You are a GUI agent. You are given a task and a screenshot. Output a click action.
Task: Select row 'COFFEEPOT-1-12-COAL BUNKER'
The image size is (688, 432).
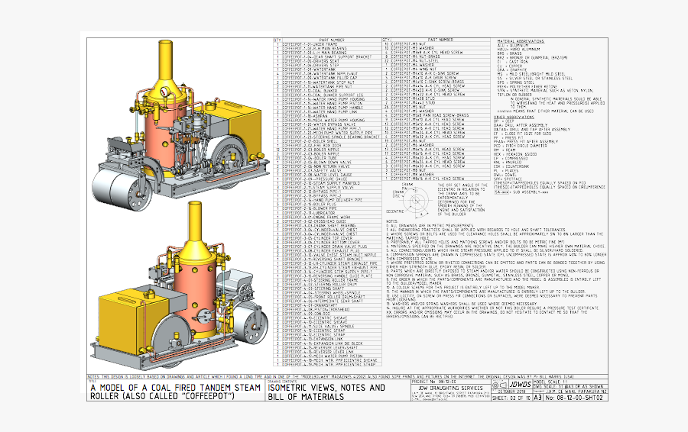point(327,91)
